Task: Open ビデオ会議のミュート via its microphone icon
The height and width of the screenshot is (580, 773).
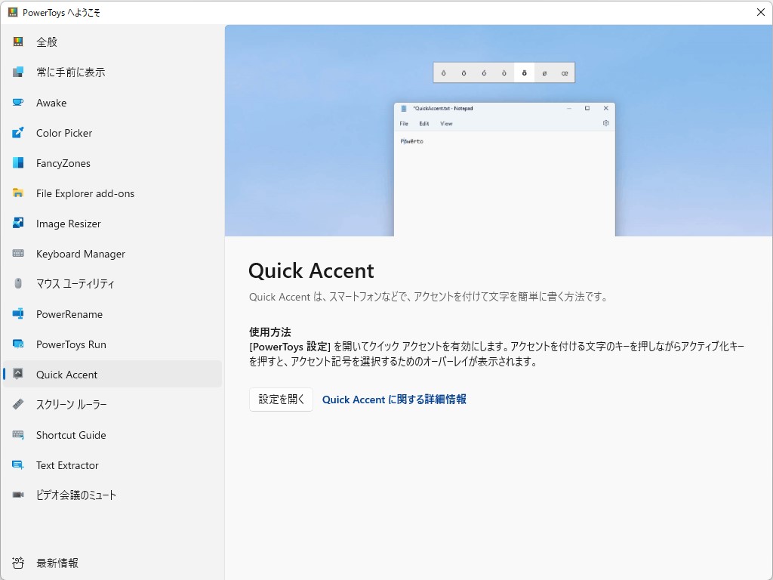Action: pyautogui.click(x=20, y=495)
